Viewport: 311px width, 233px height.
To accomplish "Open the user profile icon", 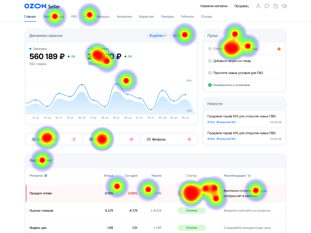I will click(x=258, y=6).
